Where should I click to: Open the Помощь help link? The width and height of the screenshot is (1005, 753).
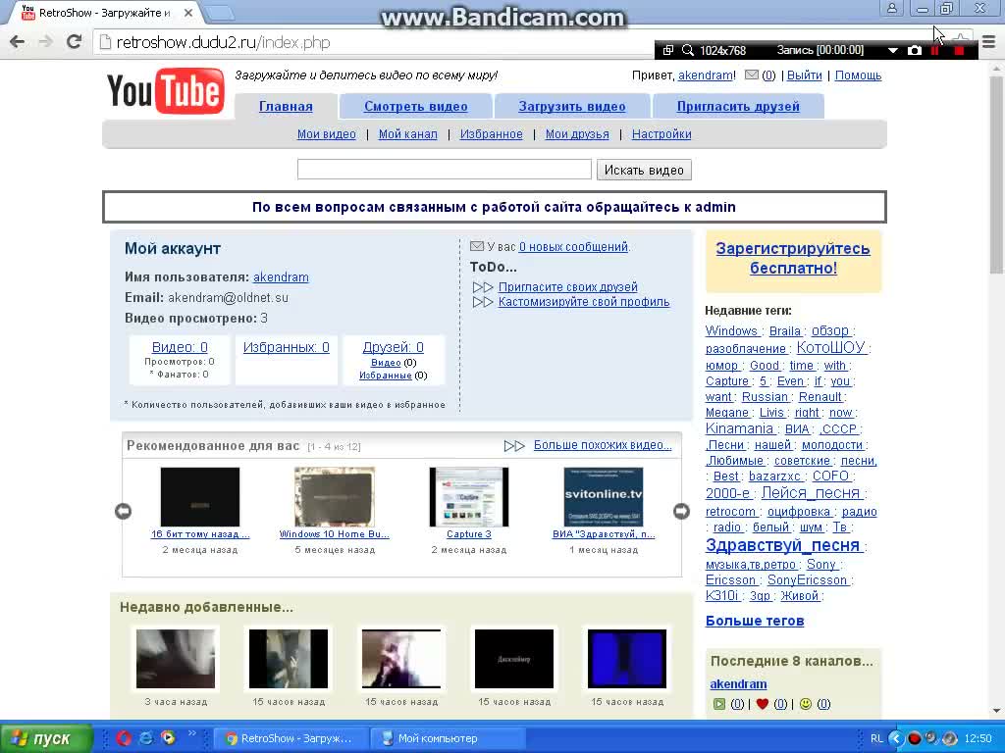(858, 75)
